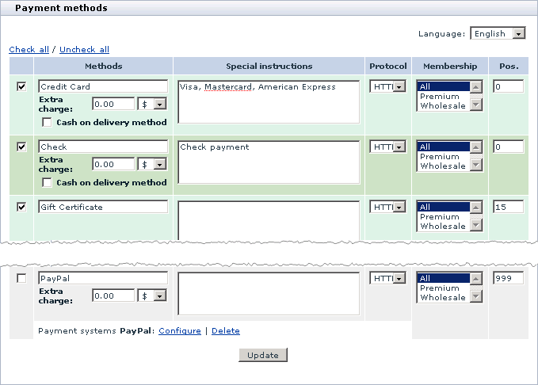Select Wholesale membership for Check
Viewport: 538px width, 385px height.
tap(443, 166)
